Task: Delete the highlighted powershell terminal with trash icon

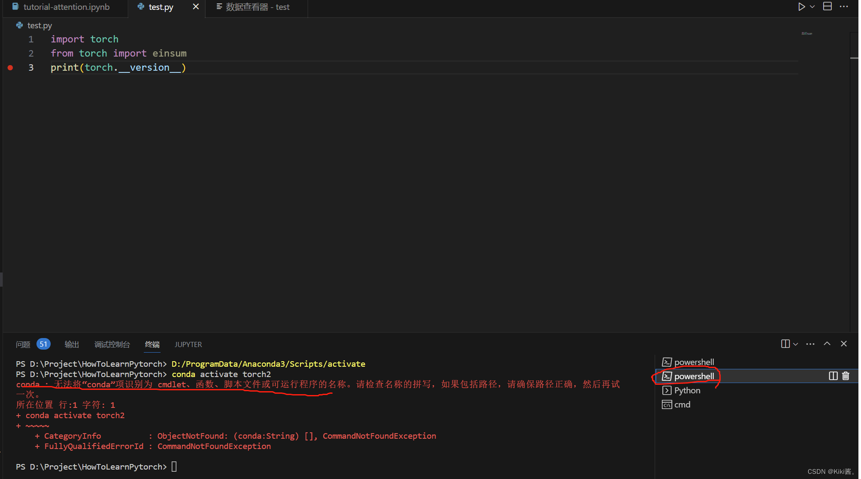Action: point(845,376)
